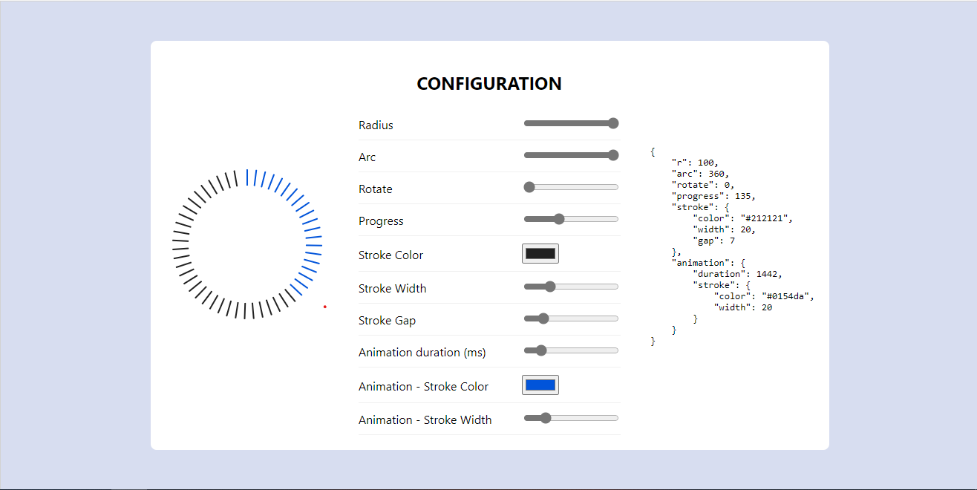Click the Animation - Stroke Color label
The width and height of the screenshot is (977, 490).
click(x=423, y=386)
